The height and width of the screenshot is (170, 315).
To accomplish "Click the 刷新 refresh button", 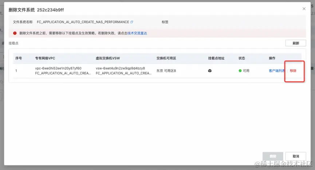I will [296, 43].
